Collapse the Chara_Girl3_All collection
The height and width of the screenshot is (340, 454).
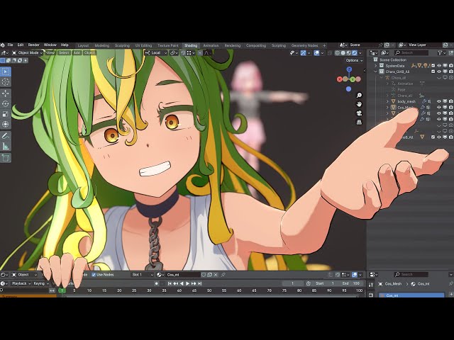(x=376, y=72)
